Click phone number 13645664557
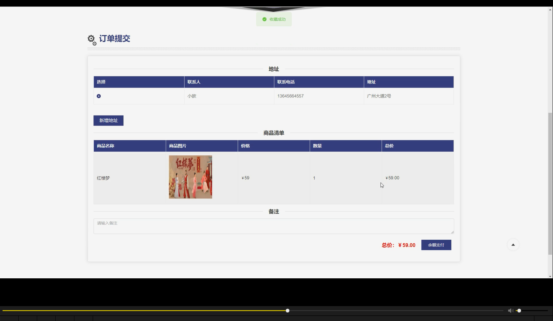Screen dimensions: 553x321 click(290, 96)
